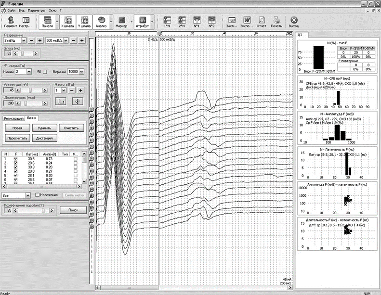Screen dimensions: 381x295
Task: Open the Нижний filter dropdown
Action: click(x=29, y=72)
